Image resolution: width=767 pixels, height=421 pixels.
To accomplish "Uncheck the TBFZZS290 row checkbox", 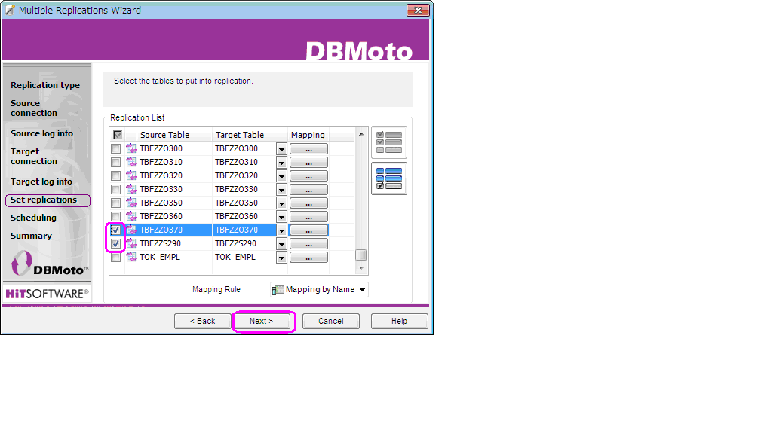I will click(x=116, y=243).
